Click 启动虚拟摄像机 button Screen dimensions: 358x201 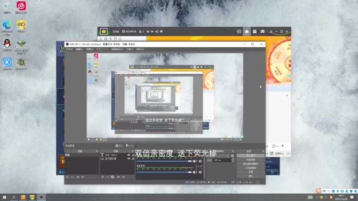tap(251, 164)
